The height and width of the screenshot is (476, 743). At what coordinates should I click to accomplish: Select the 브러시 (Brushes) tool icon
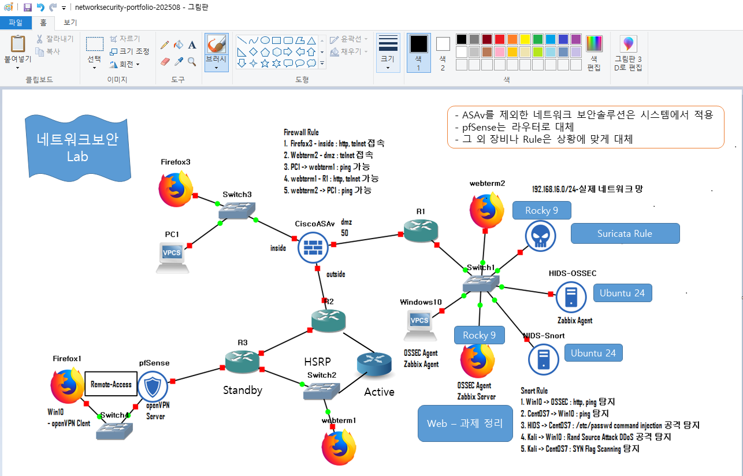(217, 44)
